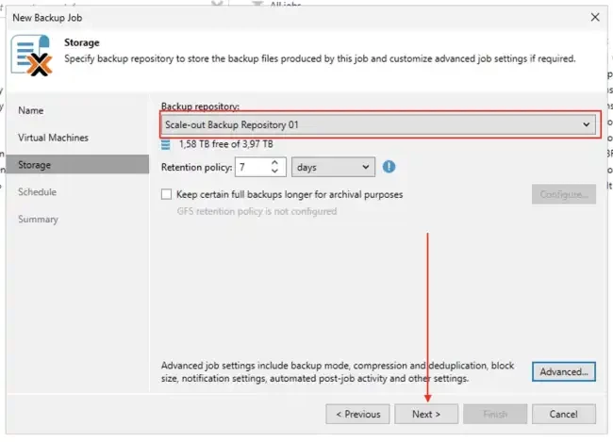Select the Storage wizard step
The image size is (613, 442).
[x=77, y=165]
